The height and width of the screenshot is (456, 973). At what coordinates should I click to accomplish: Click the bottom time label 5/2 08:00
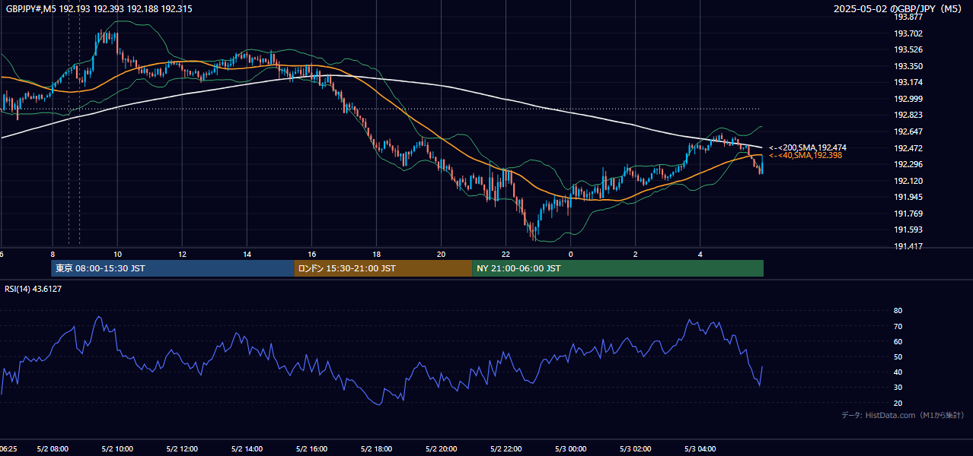coord(53,449)
